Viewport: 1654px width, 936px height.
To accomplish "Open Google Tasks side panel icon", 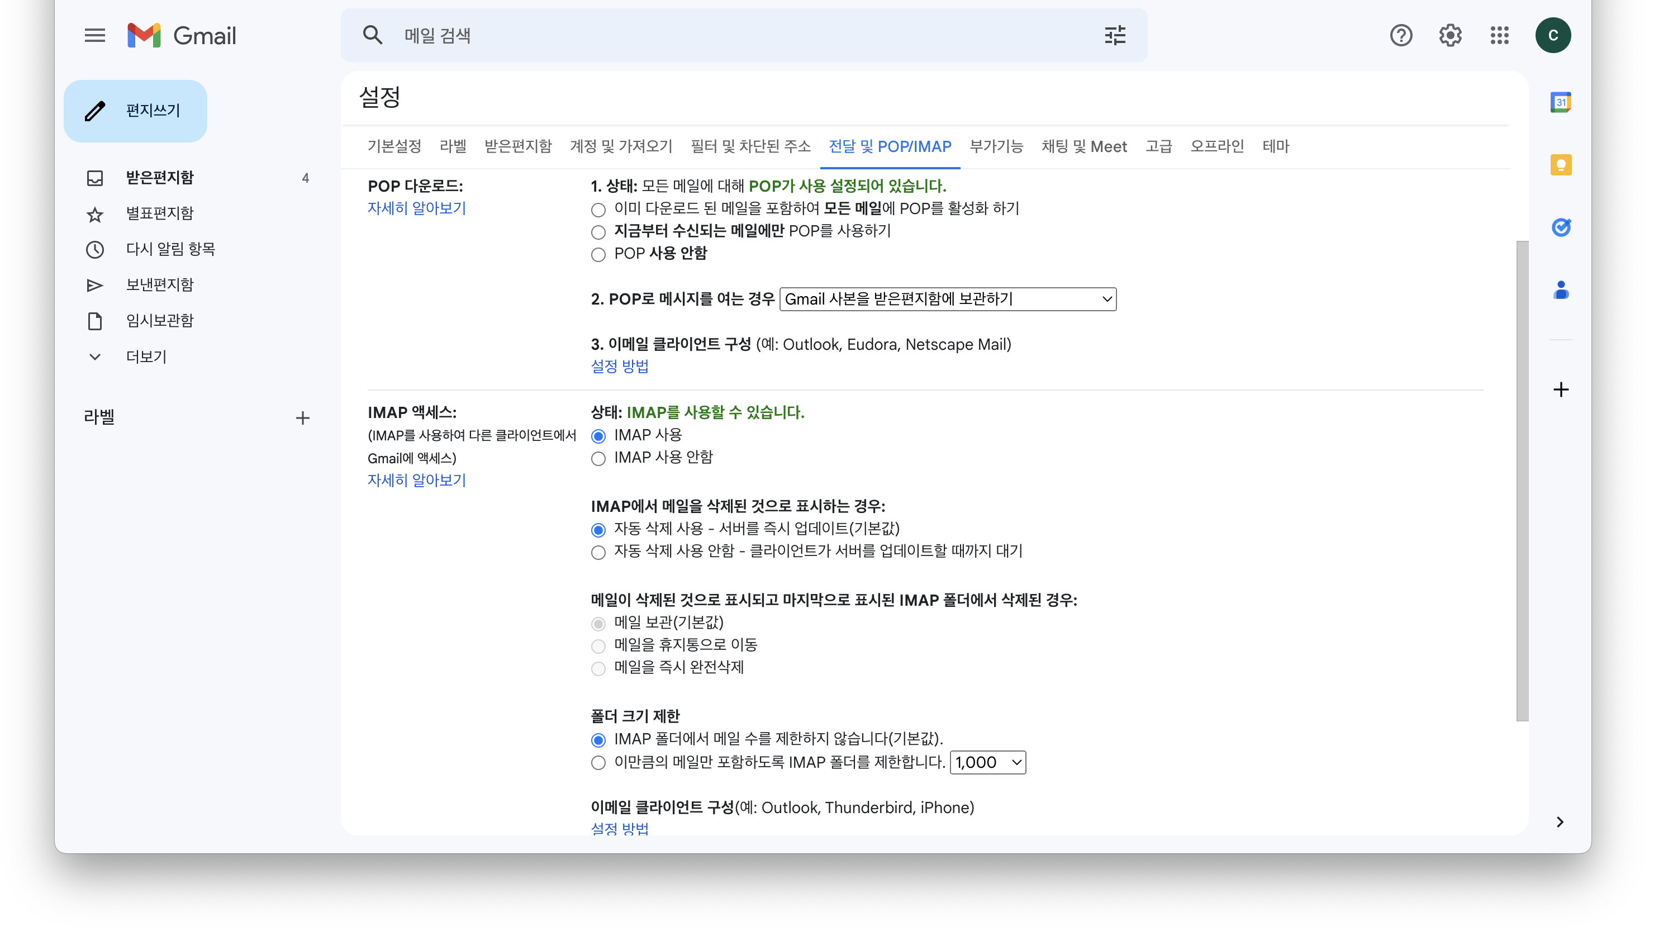I will [1560, 227].
